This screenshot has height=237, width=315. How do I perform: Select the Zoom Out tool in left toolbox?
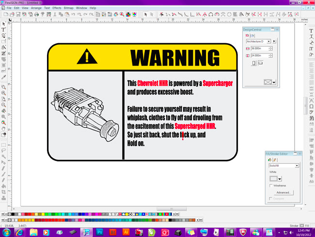3,105
